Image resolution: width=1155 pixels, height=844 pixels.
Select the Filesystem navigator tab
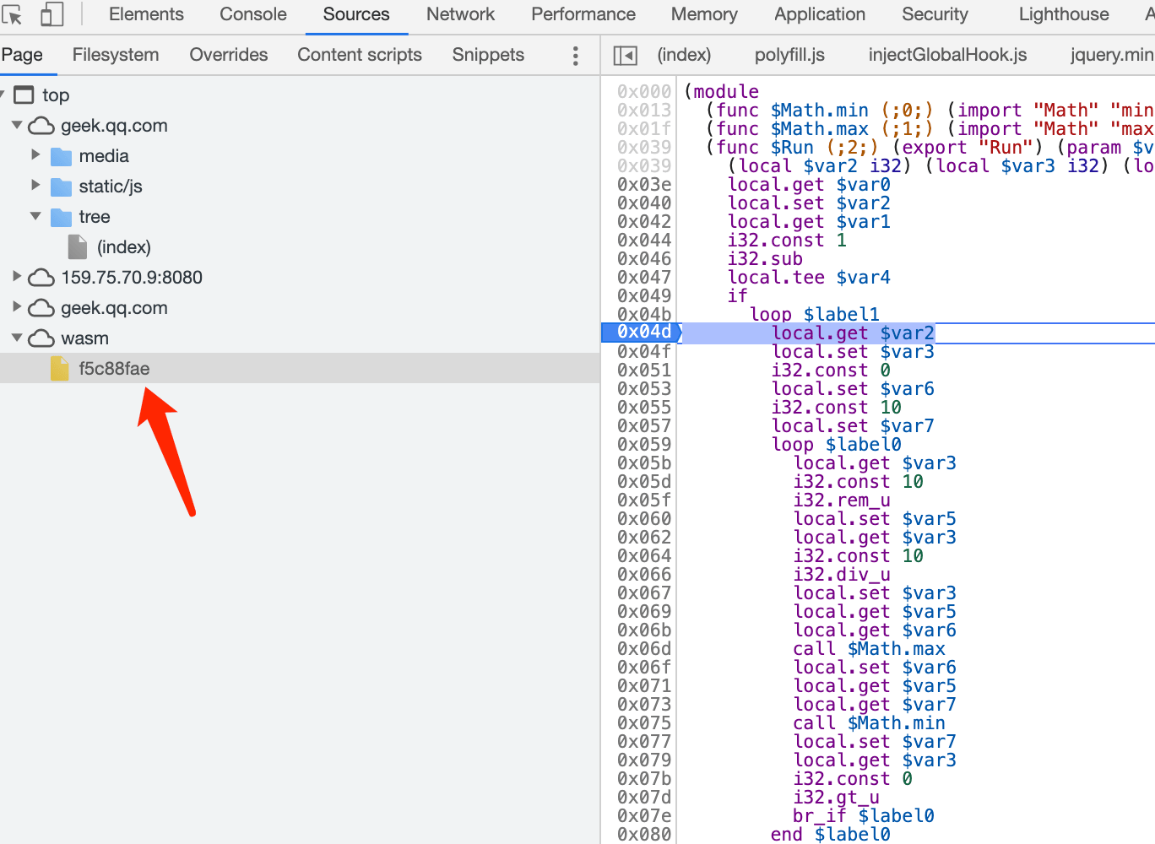coord(116,55)
